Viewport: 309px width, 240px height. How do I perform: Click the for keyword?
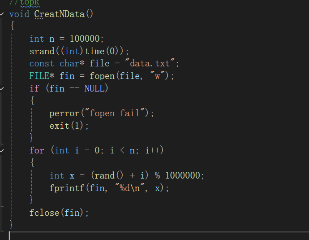click(x=37, y=151)
